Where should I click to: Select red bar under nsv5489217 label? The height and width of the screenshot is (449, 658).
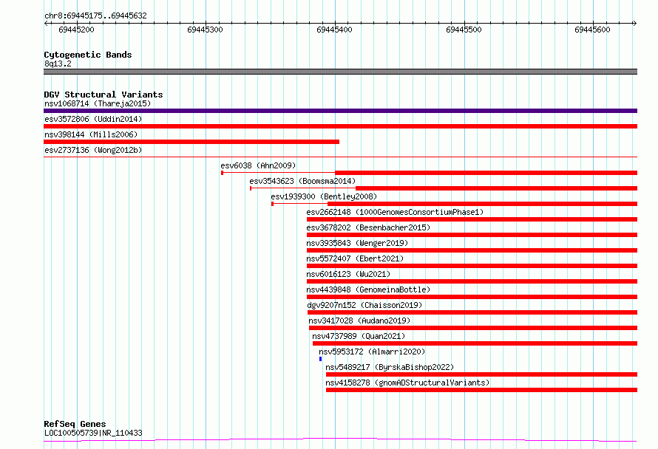coord(482,374)
